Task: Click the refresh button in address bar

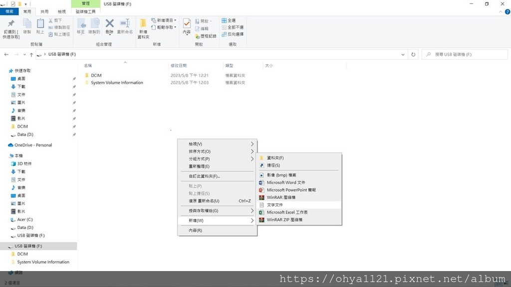Action: click(414, 54)
